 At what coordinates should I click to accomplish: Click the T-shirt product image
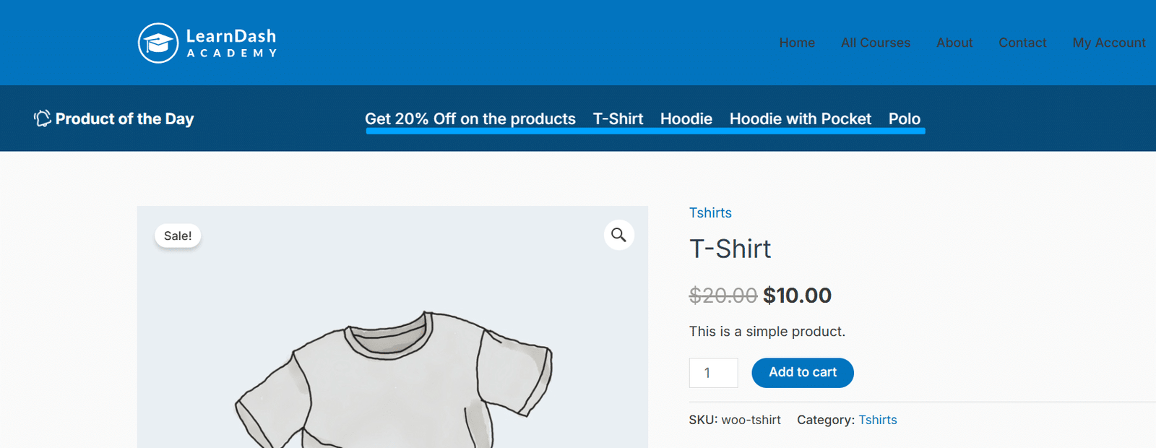(392, 327)
